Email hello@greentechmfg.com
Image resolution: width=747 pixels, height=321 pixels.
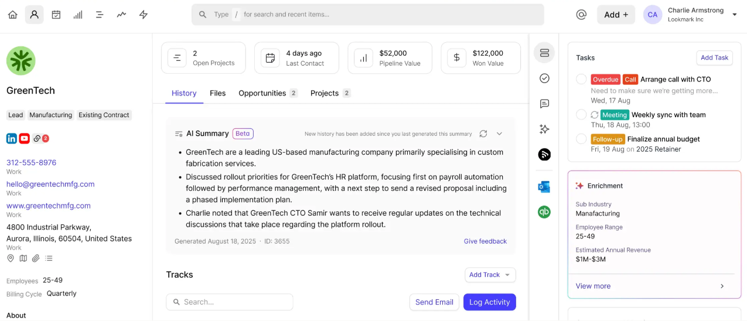click(50, 184)
